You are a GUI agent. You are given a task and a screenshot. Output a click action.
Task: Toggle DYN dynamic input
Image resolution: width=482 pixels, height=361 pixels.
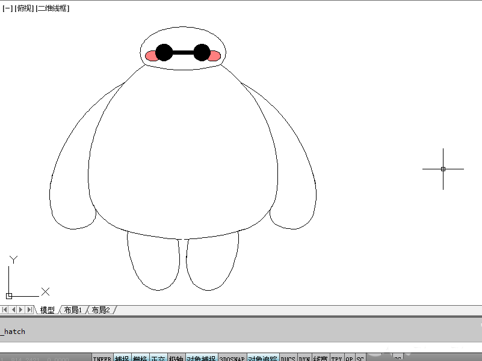tap(304, 358)
